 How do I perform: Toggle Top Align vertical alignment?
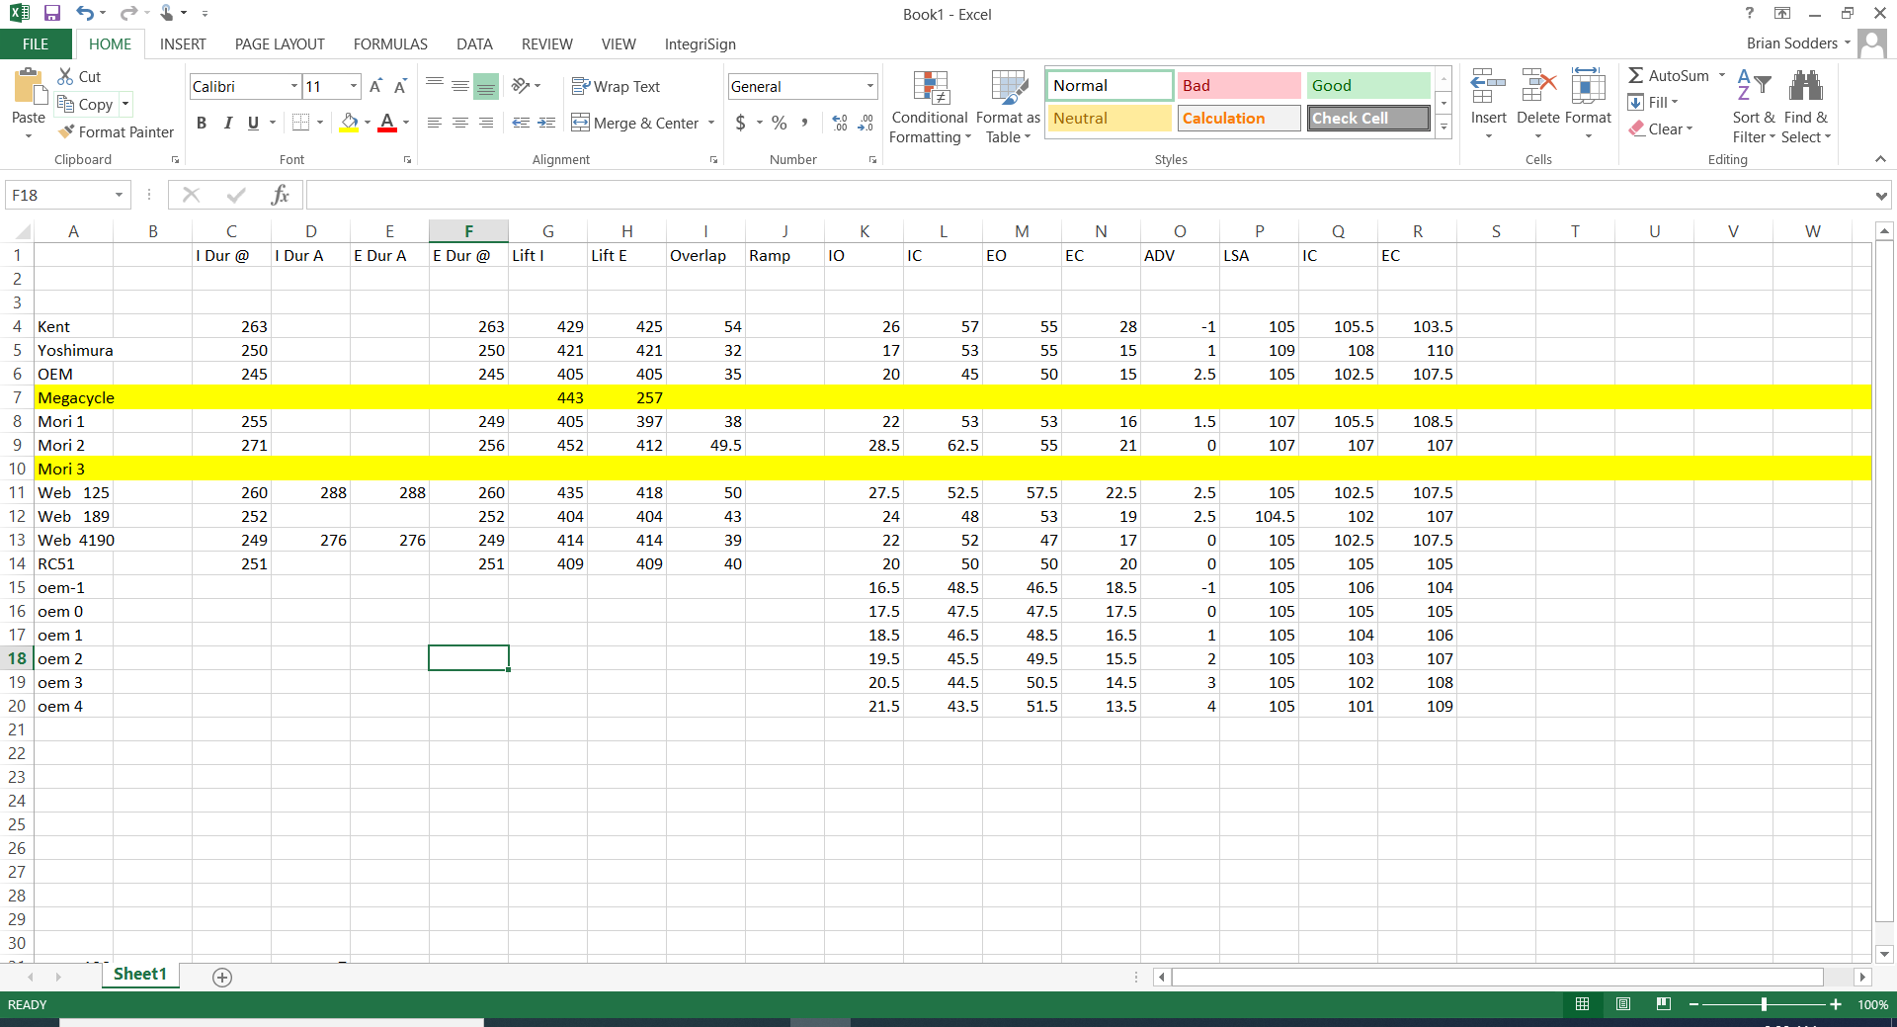435,86
